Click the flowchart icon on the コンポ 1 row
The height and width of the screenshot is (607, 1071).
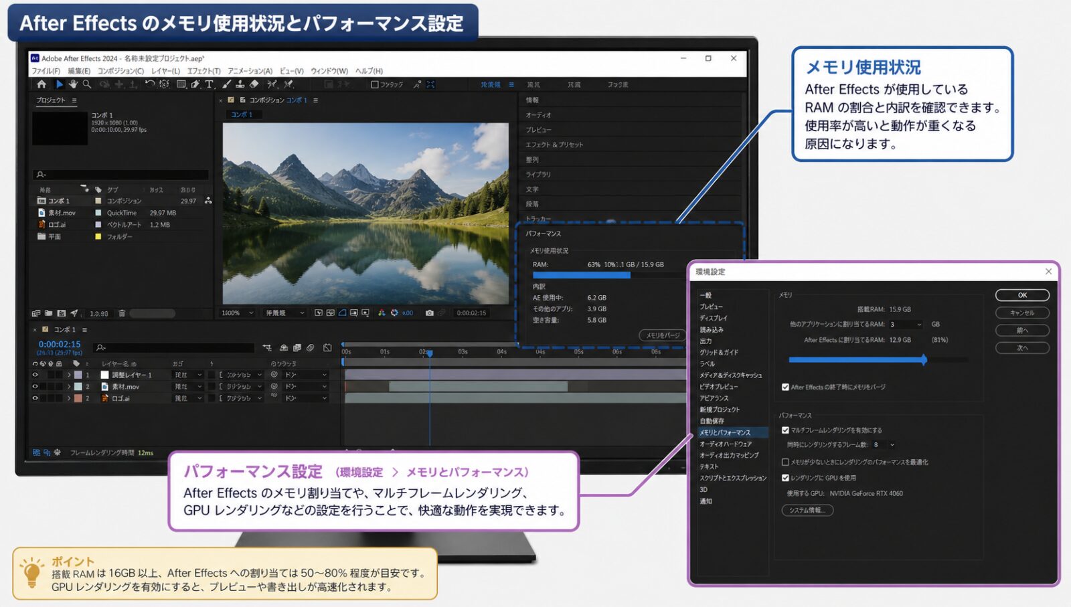(x=208, y=201)
